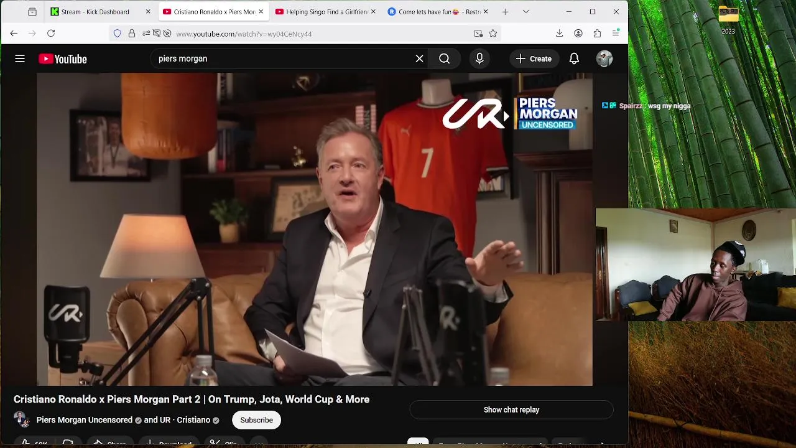Open picture-in-picture icon in address bar
The height and width of the screenshot is (448, 796).
click(x=478, y=34)
